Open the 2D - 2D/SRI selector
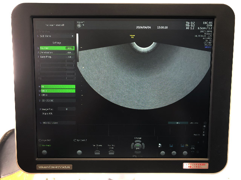The width and height of the screenshot is (241, 180). pos(58,100)
